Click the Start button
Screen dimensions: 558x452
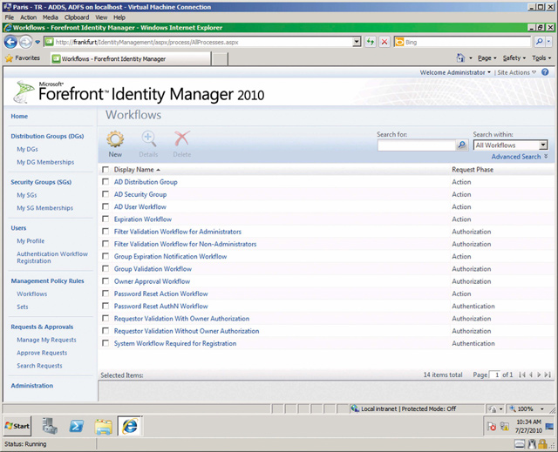coord(17,426)
